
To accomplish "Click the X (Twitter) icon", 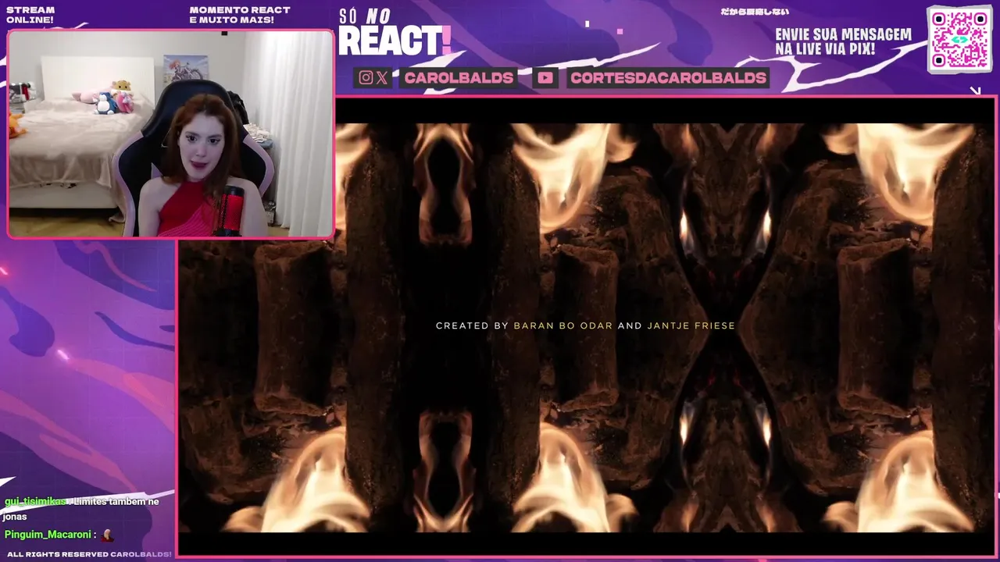I will click(381, 77).
